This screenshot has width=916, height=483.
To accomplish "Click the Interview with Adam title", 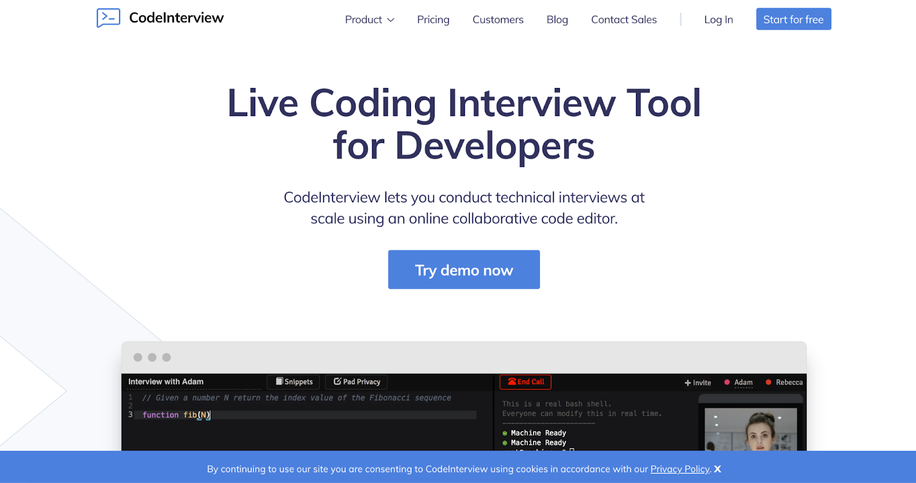I will [x=166, y=381].
